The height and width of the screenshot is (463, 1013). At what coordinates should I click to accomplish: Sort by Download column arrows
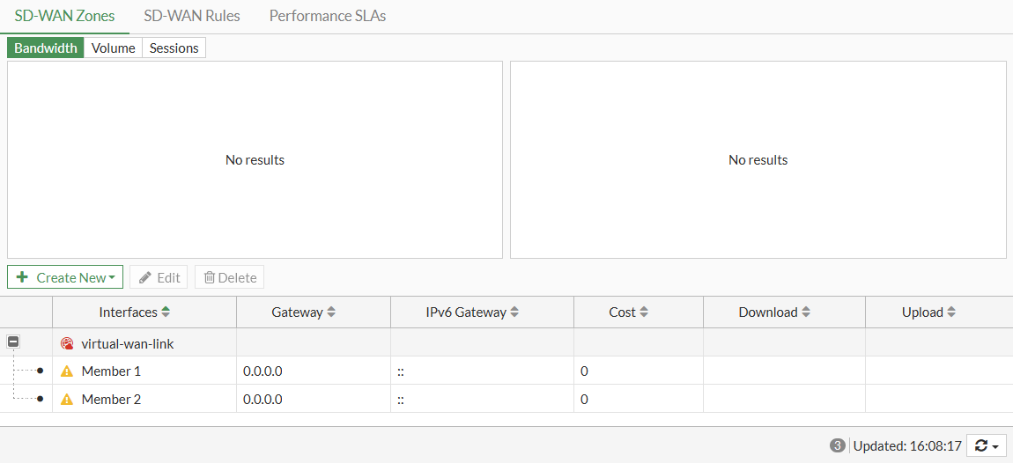(x=806, y=312)
